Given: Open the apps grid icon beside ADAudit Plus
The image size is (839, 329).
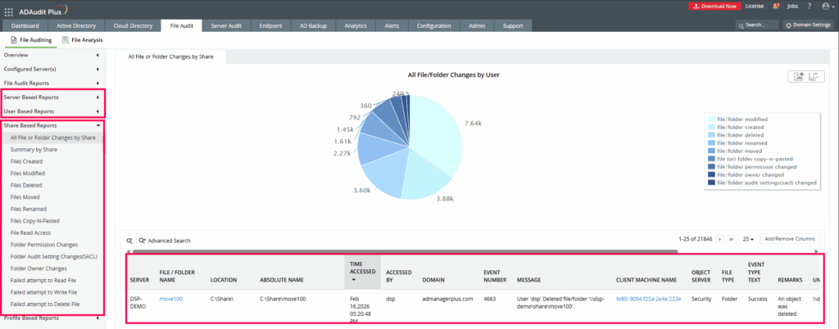Looking at the screenshot, I should [x=9, y=9].
